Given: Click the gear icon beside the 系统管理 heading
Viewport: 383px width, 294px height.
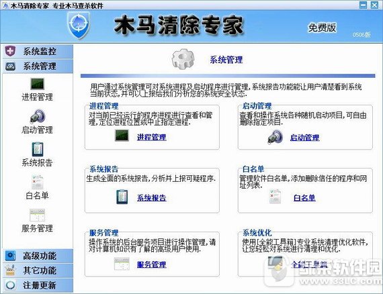Looking at the screenshot, I should [x=183, y=59].
